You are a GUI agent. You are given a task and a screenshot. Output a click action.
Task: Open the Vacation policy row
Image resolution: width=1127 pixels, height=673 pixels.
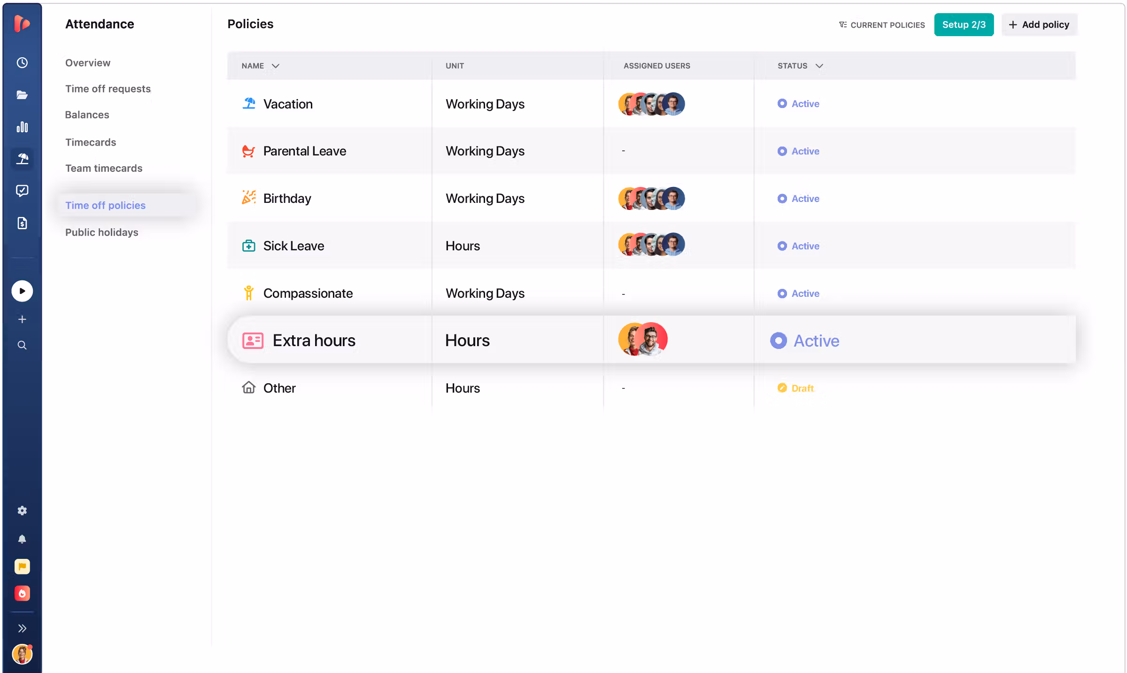pyautogui.click(x=651, y=104)
